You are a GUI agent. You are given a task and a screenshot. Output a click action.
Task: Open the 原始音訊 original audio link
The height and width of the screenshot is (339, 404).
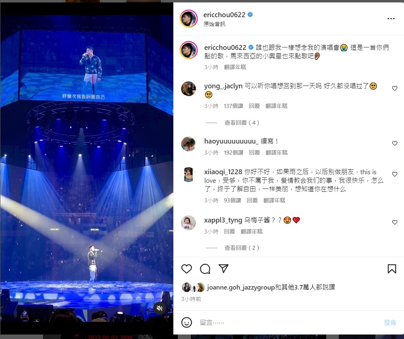point(214,24)
